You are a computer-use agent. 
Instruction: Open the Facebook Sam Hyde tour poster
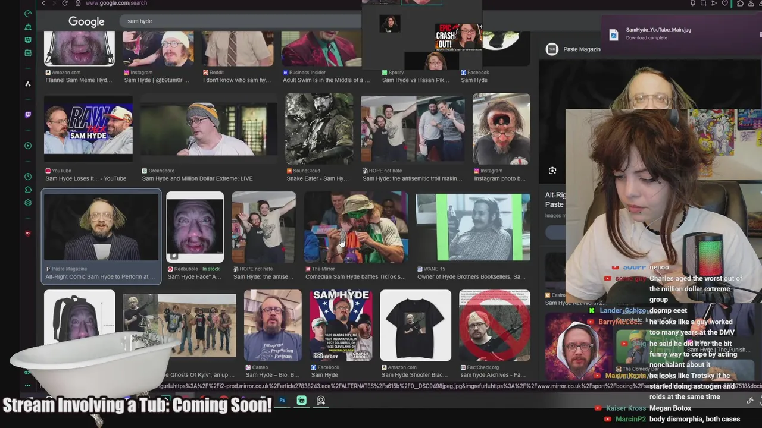pos(341,325)
